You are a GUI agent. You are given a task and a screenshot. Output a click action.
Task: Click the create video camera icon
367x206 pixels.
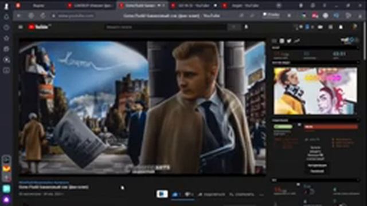321,27
